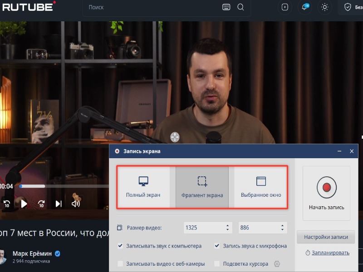Choose the "Выбранное окно" recording mode
Image resolution: width=363 pixels, height=272 pixels.
260,187
